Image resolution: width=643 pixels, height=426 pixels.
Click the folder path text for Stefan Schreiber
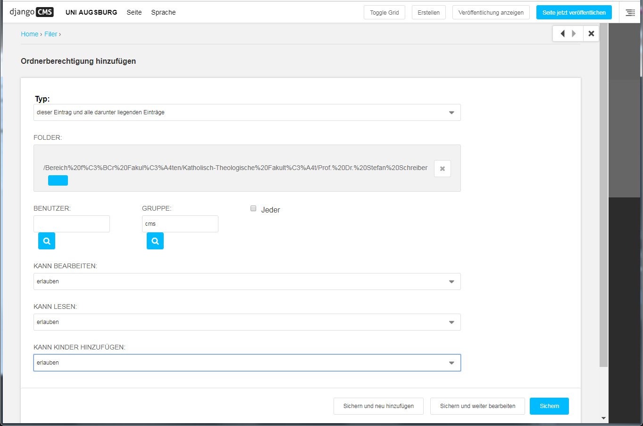235,168
